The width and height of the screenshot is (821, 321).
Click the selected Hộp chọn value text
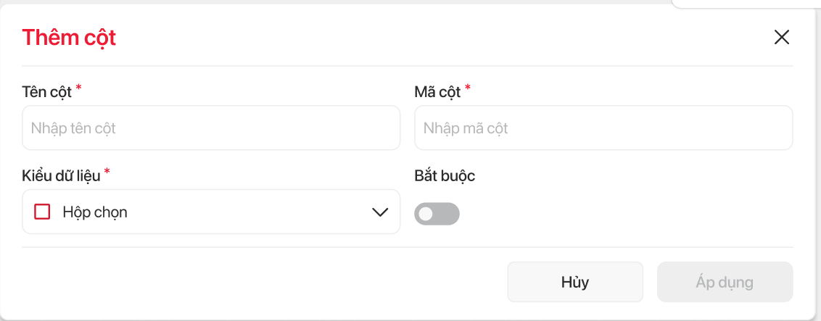tap(95, 212)
